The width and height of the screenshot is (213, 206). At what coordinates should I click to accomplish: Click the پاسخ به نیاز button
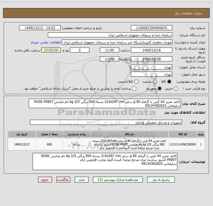click(x=161, y=180)
